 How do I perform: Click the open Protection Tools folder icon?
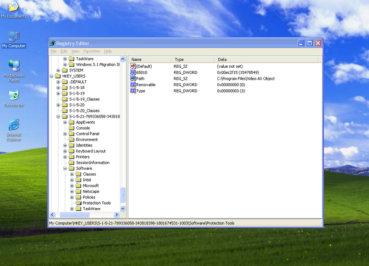tap(78, 203)
